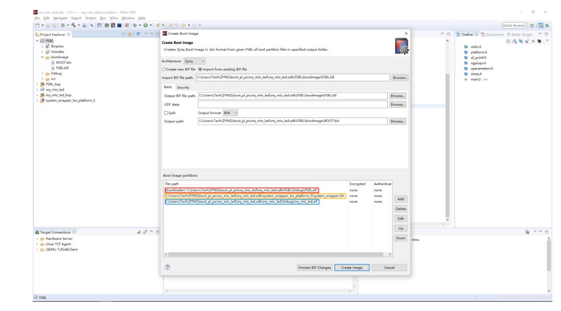Switch to the Security tab
Screen dimensions: 561x311
pyautogui.click(x=183, y=88)
